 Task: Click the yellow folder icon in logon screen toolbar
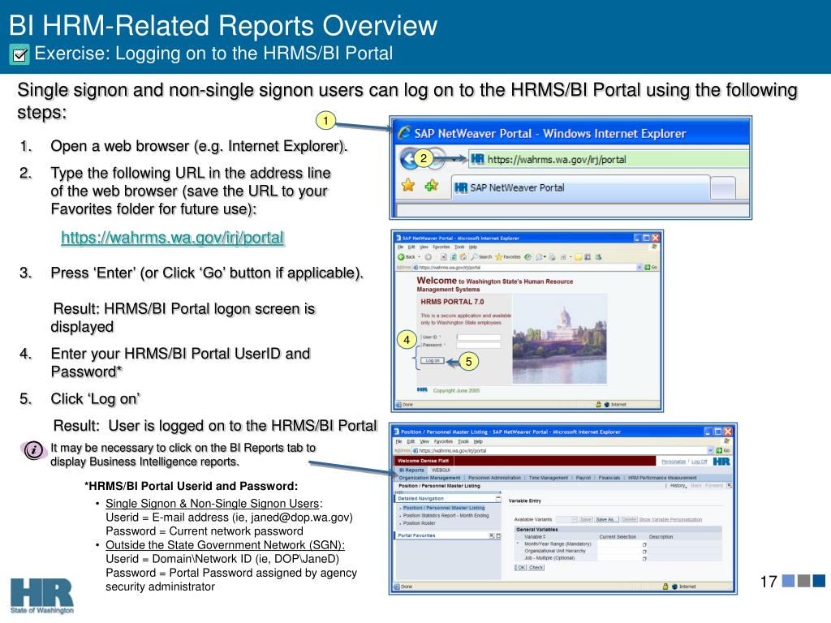click(x=579, y=257)
